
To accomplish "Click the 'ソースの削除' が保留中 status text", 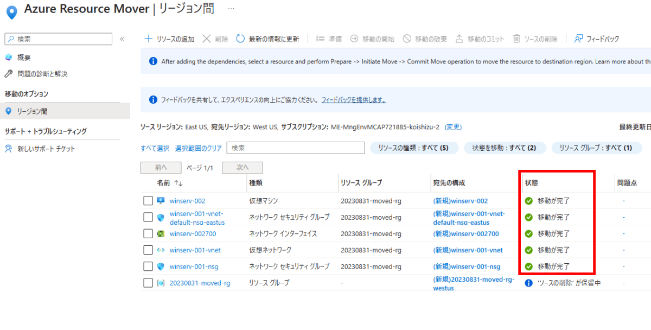I will 569,283.
